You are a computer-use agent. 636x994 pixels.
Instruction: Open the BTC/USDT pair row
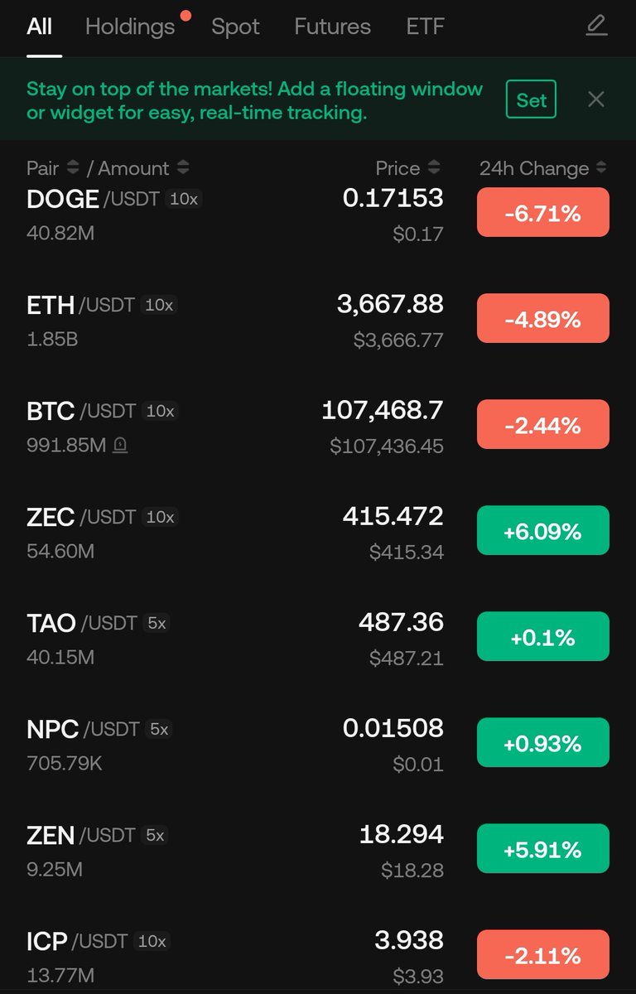pyautogui.click(x=232, y=426)
